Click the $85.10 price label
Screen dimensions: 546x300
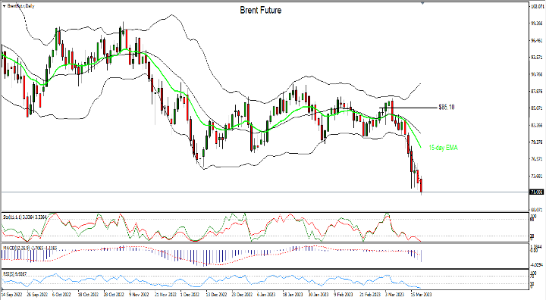point(447,107)
